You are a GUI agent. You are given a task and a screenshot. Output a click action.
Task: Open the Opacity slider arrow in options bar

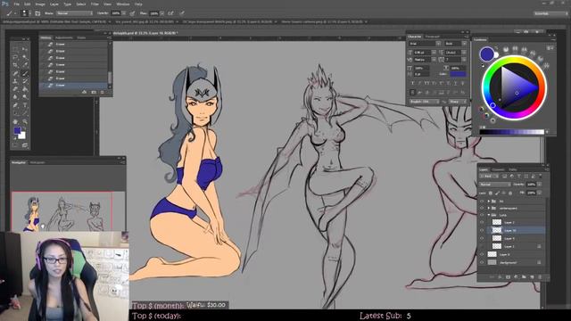tap(123, 13)
